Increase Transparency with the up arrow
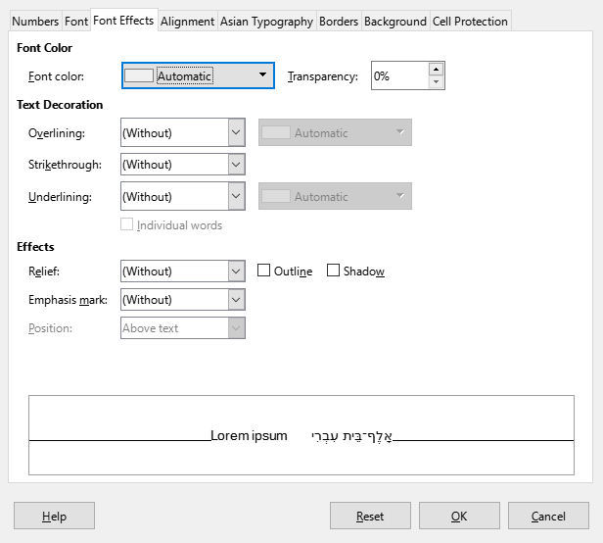This screenshot has width=603, height=543. point(436,70)
